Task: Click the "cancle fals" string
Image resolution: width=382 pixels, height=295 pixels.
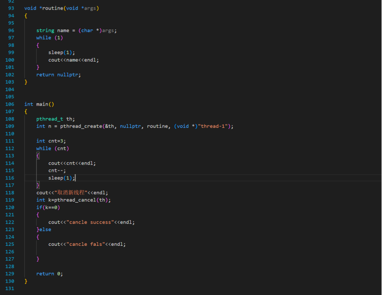Action: tap(86, 244)
